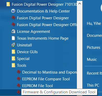Click the Tools folder icon
The width and height of the screenshot is (102, 96).
[x=13, y=65]
